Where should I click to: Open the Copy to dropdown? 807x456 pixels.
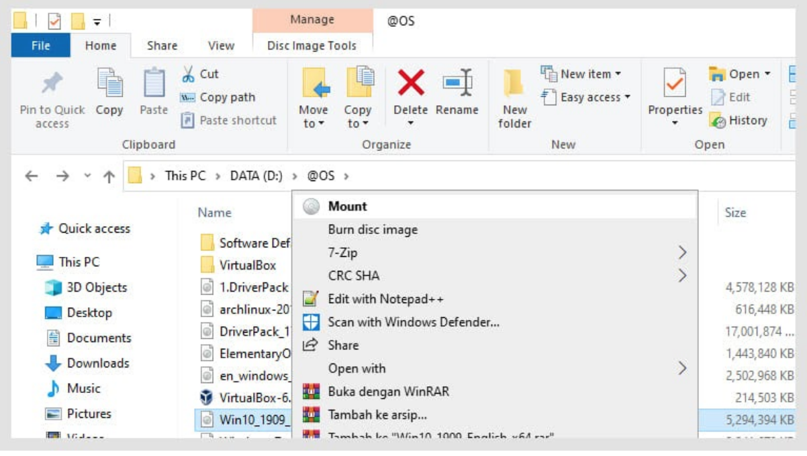358,117
